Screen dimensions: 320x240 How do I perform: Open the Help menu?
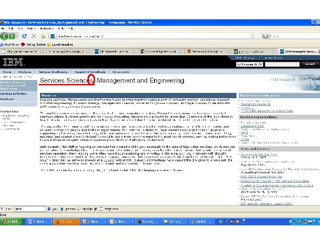(70, 28)
